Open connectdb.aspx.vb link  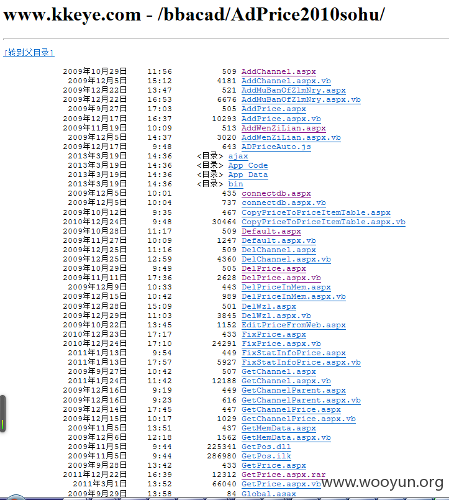[284, 203]
